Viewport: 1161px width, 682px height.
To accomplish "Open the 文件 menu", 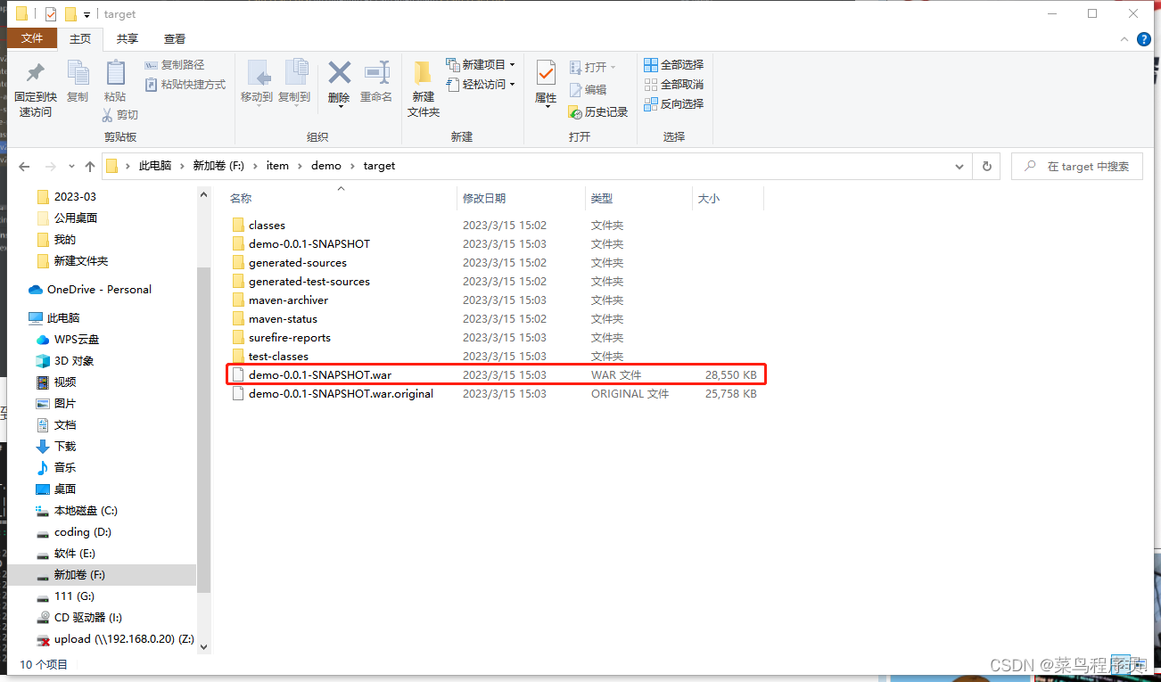I will (32, 38).
